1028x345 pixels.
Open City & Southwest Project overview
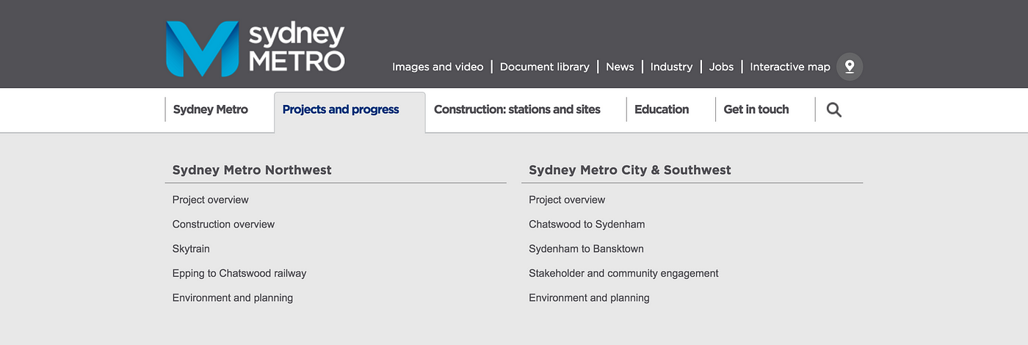(x=567, y=200)
